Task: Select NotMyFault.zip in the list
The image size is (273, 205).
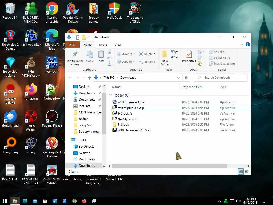Action: pyautogui.click(x=128, y=119)
